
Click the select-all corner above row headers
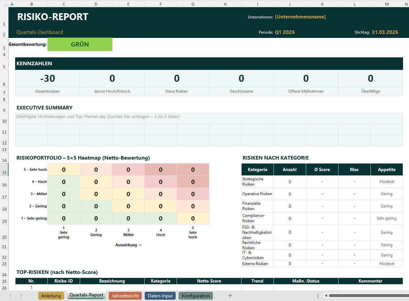(x=4, y=4)
